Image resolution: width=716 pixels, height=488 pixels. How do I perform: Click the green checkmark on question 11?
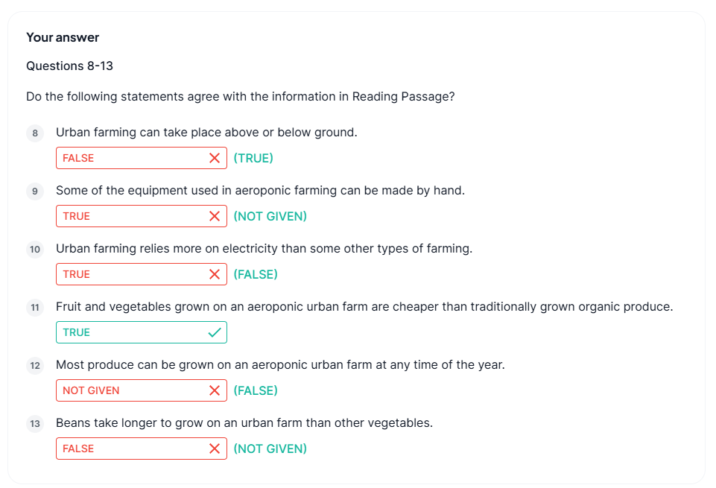pyautogui.click(x=215, y=332)
